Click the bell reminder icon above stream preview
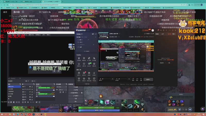206x116 pixels. pos(145,34)
